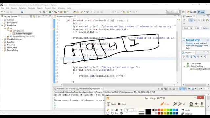Click the recorder app logo icon

pos(108,98)
